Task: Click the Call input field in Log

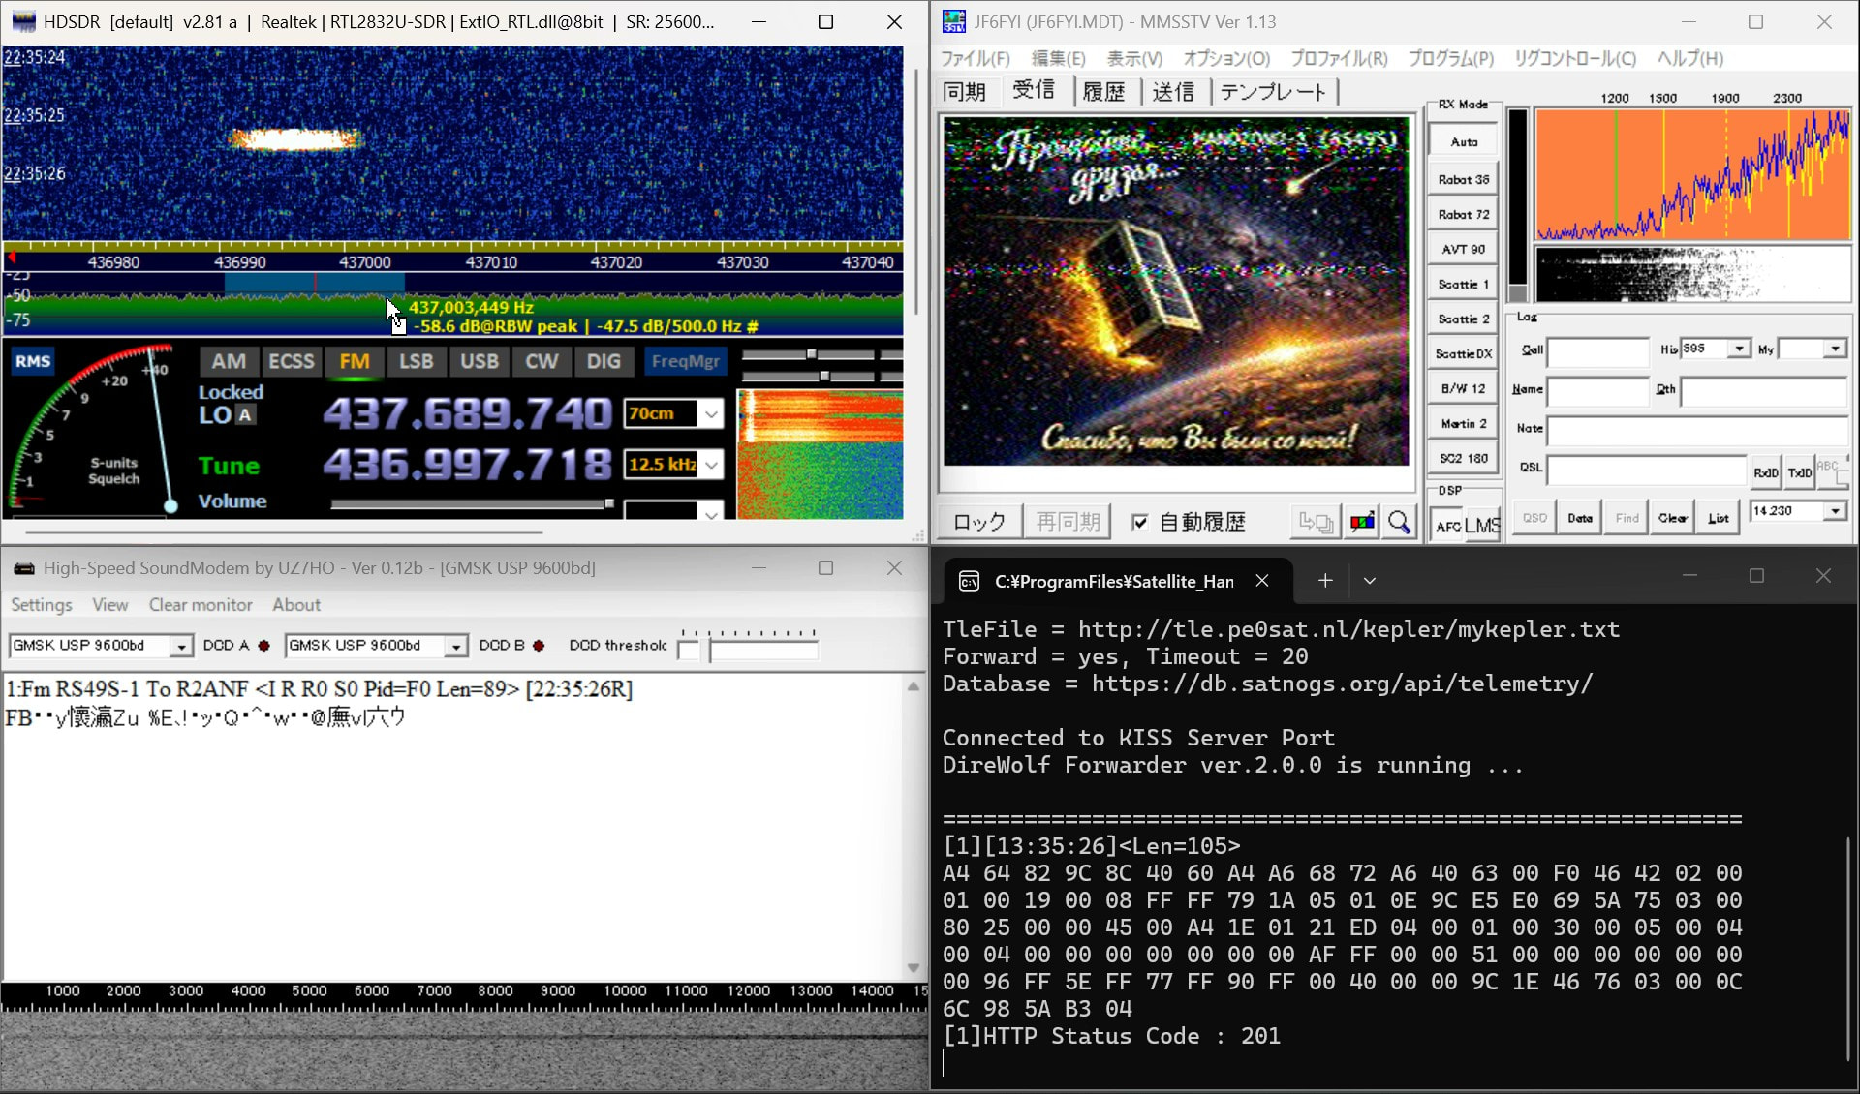Action: (1597, 350)
